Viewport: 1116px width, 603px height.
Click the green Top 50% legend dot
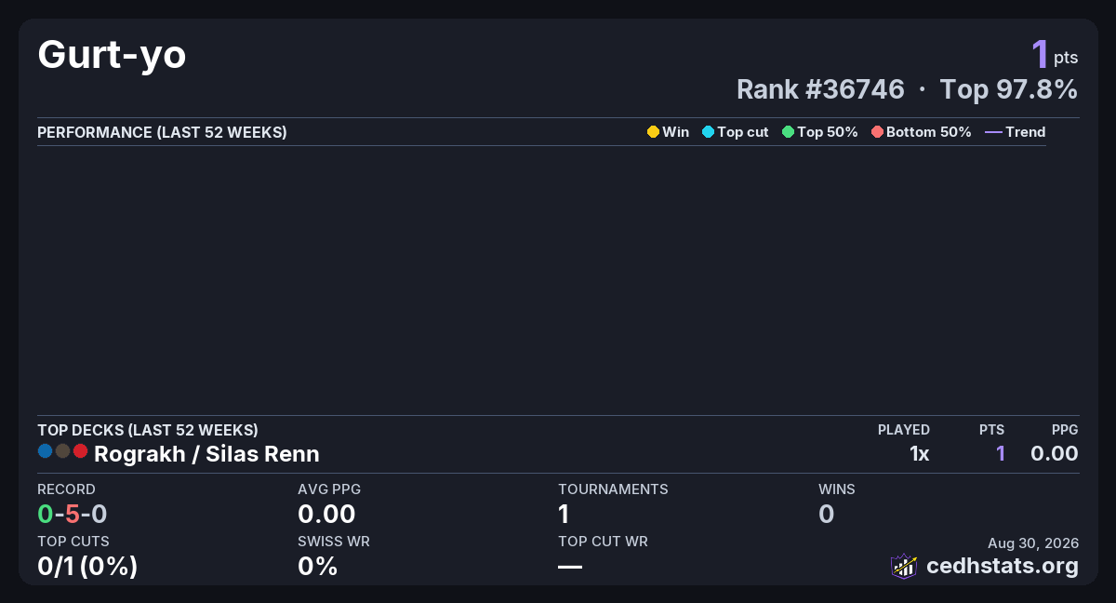[x=789, y=132]
